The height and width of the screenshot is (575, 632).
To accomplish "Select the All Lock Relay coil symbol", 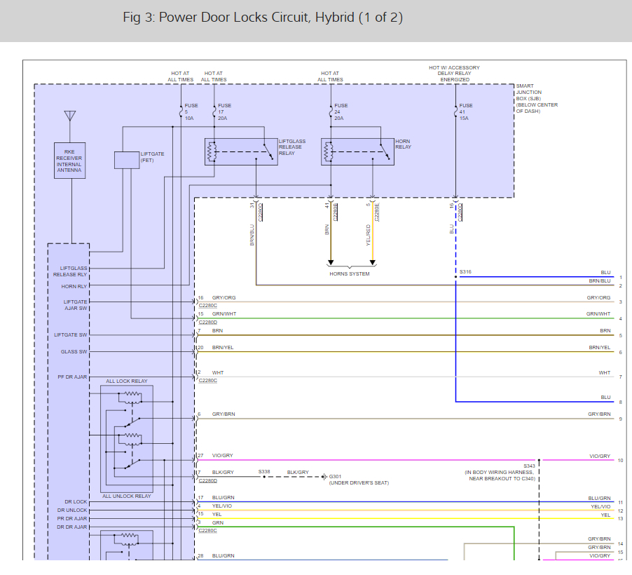I will 130,398.
